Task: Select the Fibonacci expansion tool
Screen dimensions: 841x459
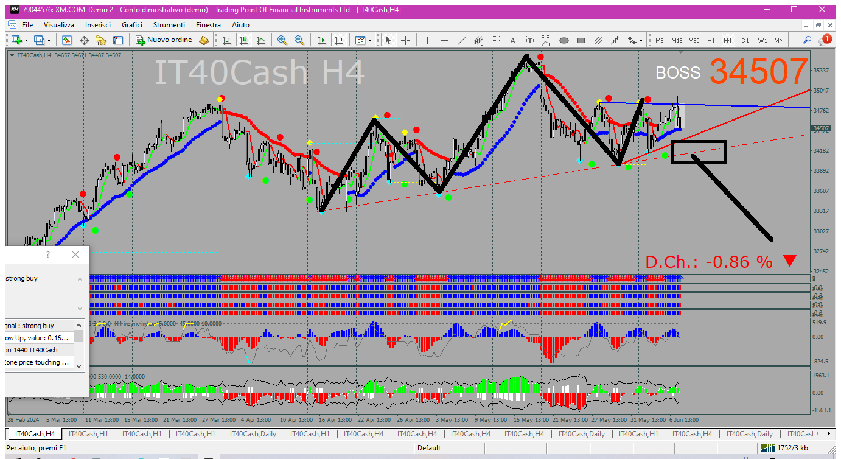Action: pyautogui.click(x=546, y=40)
